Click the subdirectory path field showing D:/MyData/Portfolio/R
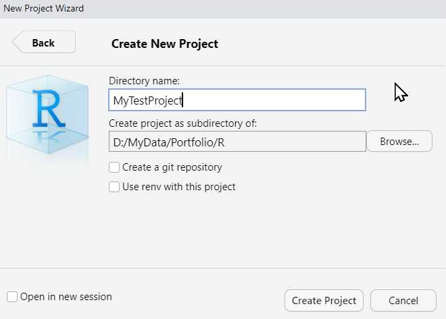 [x=237, y=142]
